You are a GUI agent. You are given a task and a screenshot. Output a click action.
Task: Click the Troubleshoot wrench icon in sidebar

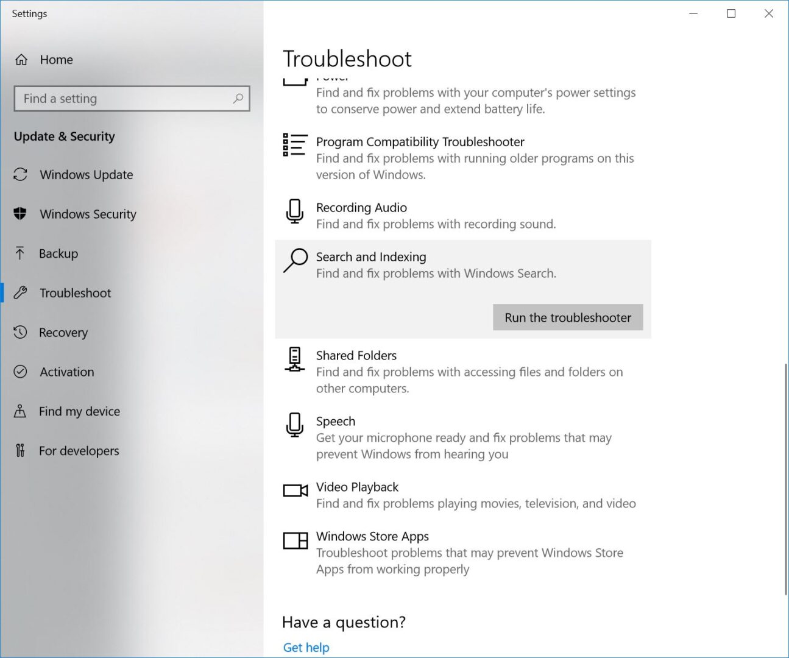point(20,292)
